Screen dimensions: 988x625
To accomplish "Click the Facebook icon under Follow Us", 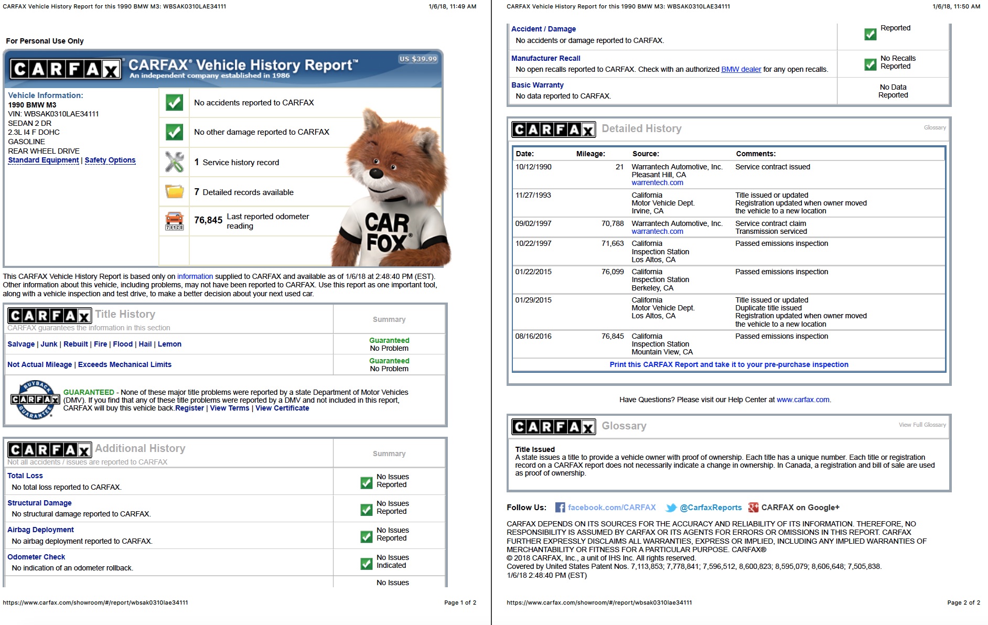I will point(560,507).
